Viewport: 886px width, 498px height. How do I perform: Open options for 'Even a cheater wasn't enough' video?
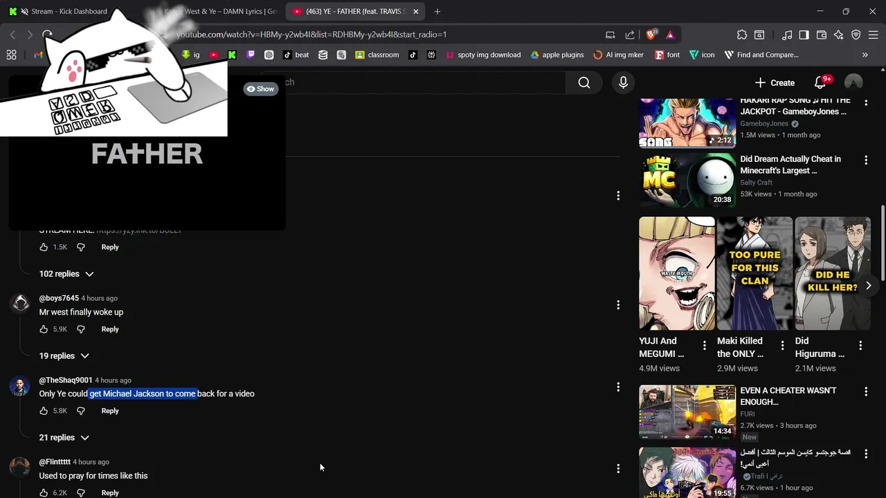tap(866, 391)
